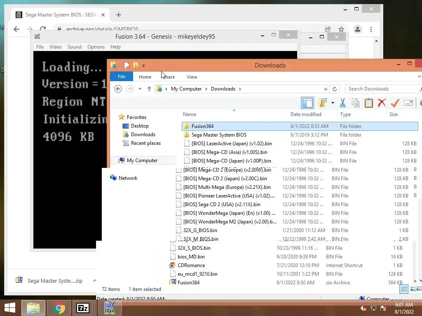
Task: Open the folder options dropdown arrow
Action: click(x=333, y=103)
